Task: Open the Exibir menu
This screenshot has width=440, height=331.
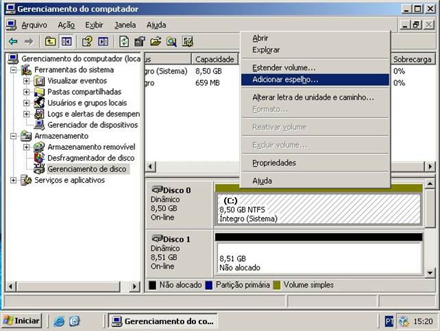Action: [x=94, y=25]
